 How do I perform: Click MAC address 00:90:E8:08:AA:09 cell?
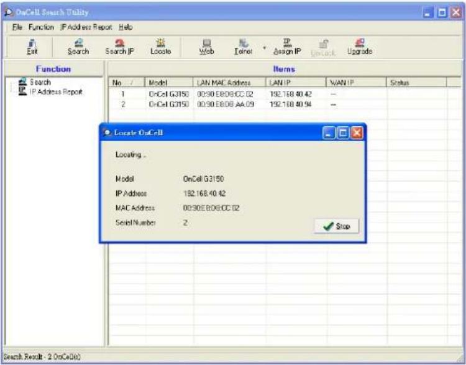[226, 104]
